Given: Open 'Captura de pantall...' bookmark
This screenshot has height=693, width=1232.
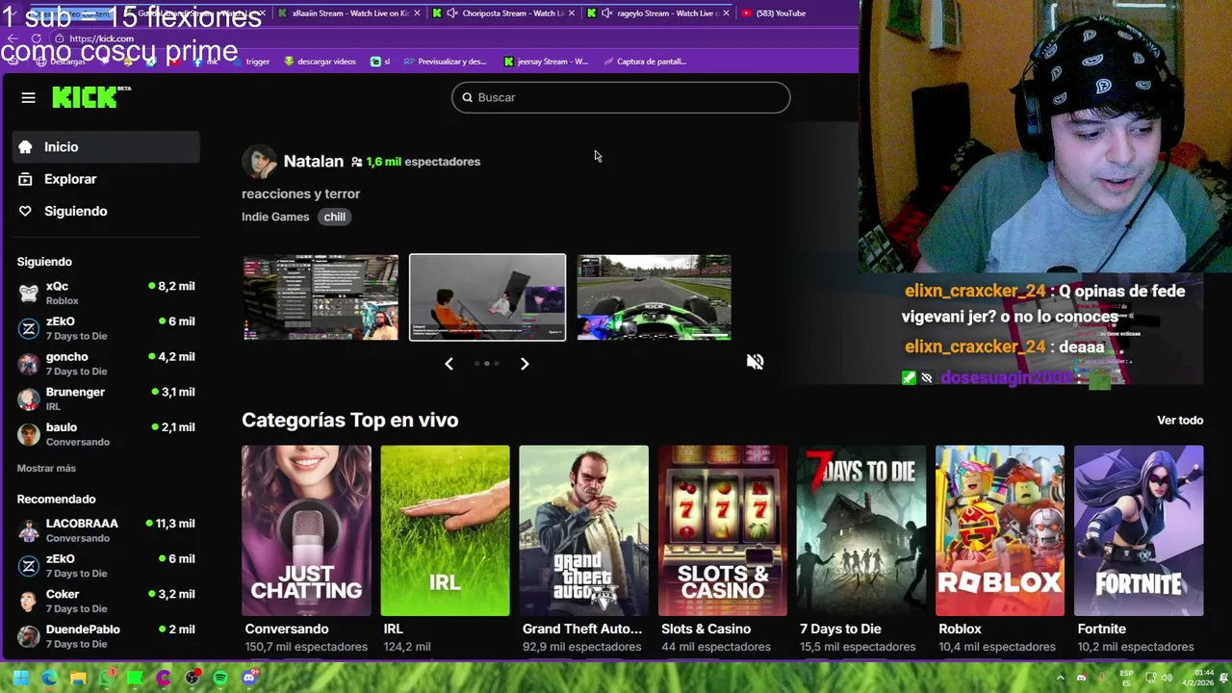Looking at the screenshot, I should (645, 62).
